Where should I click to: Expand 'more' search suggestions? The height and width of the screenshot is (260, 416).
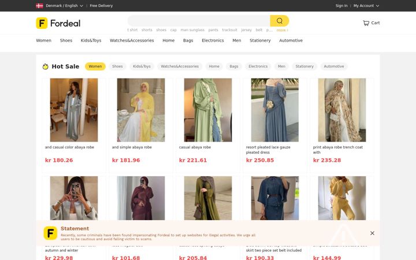pyautogui.click(x=282, y=30)
